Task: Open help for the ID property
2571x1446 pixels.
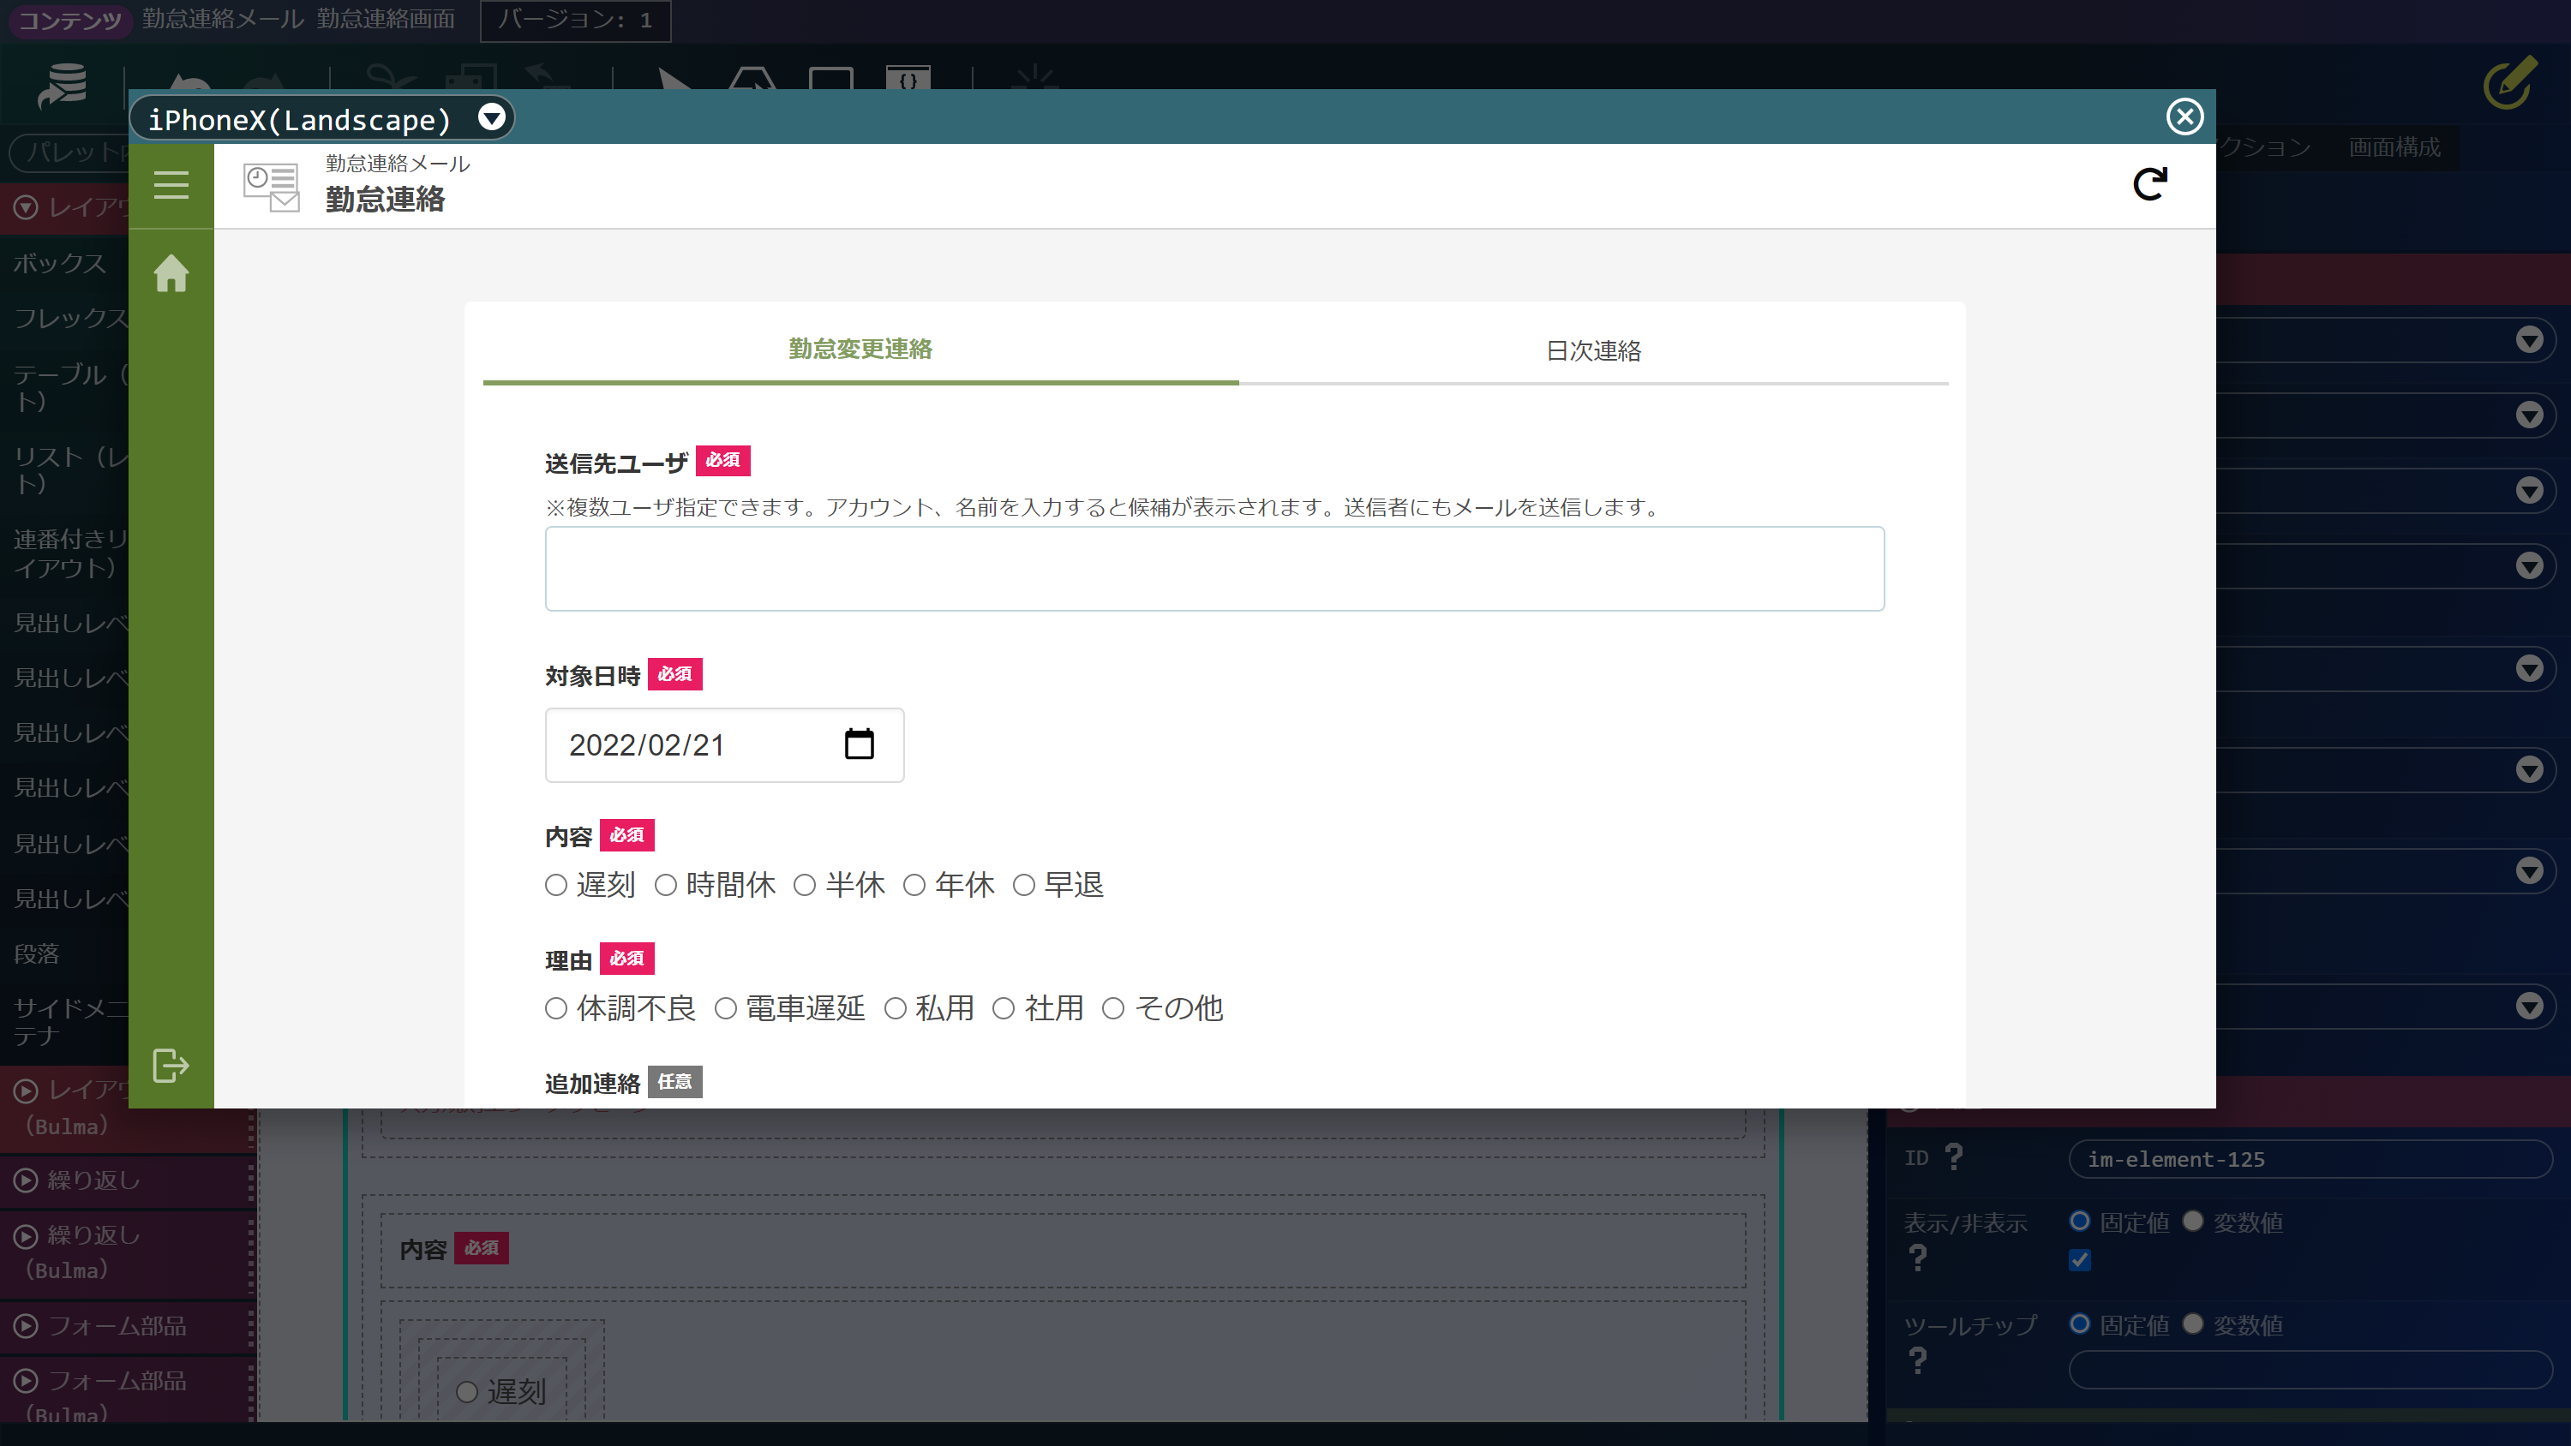Action: (x=1954, y=1157)
